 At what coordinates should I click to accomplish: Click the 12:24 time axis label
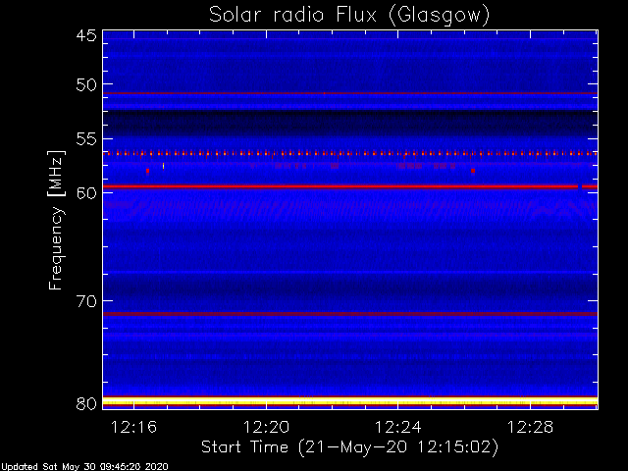coord(397,428)
